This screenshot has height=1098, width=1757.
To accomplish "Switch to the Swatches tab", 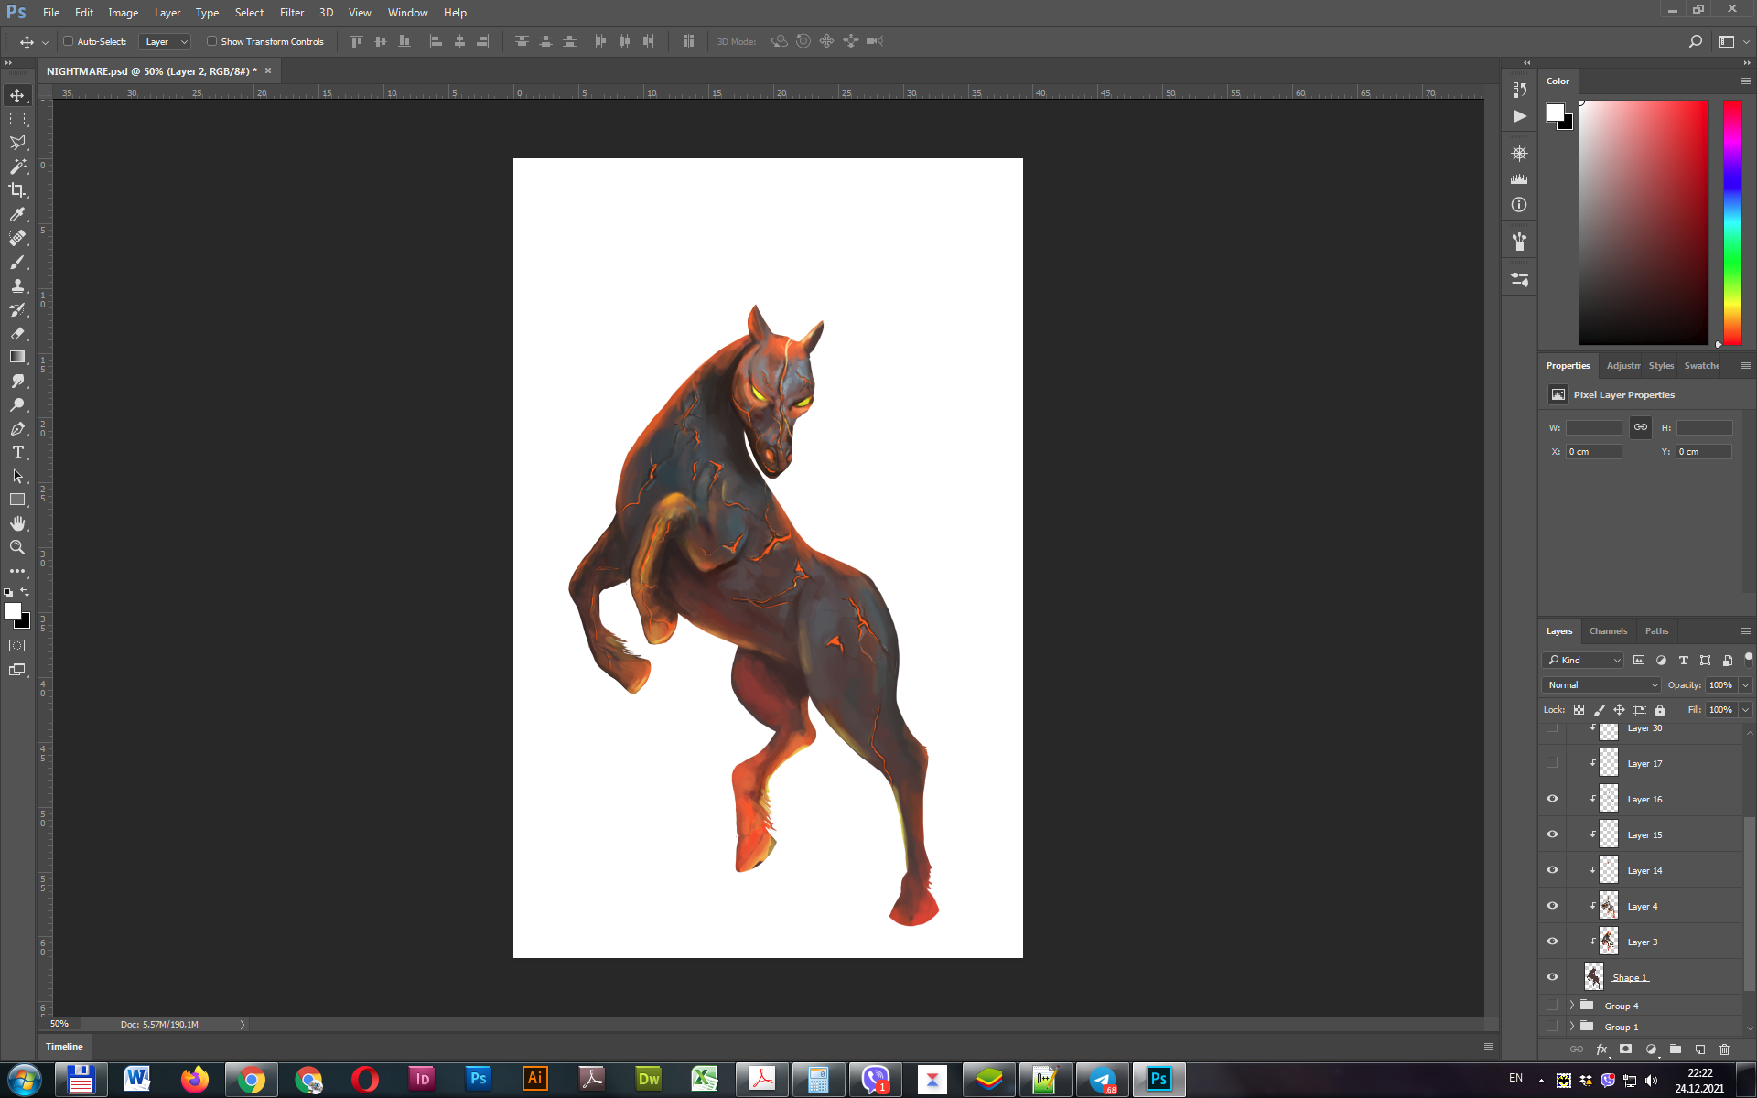I will point(1701,366).
